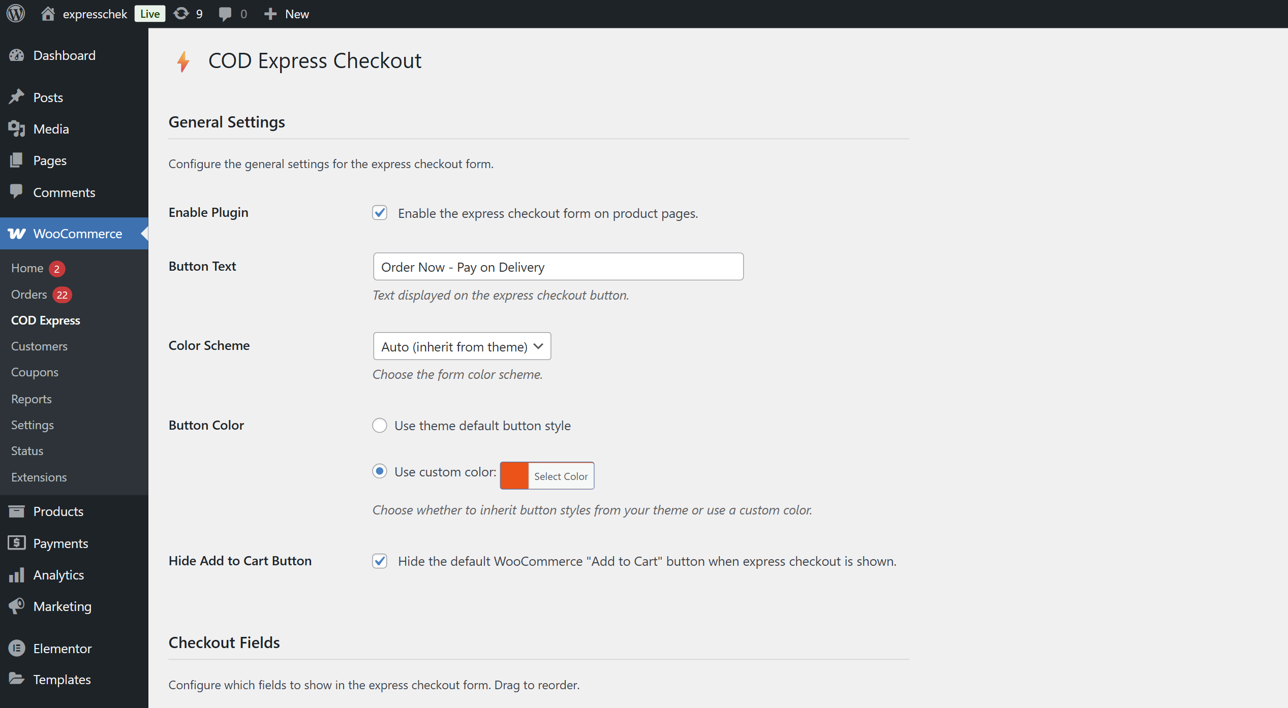The width and height of the screenshot is (1288, 708).
Task: Click the Analytics bar-chart icon
Action: pyautogui.click(x=17, y=574)
